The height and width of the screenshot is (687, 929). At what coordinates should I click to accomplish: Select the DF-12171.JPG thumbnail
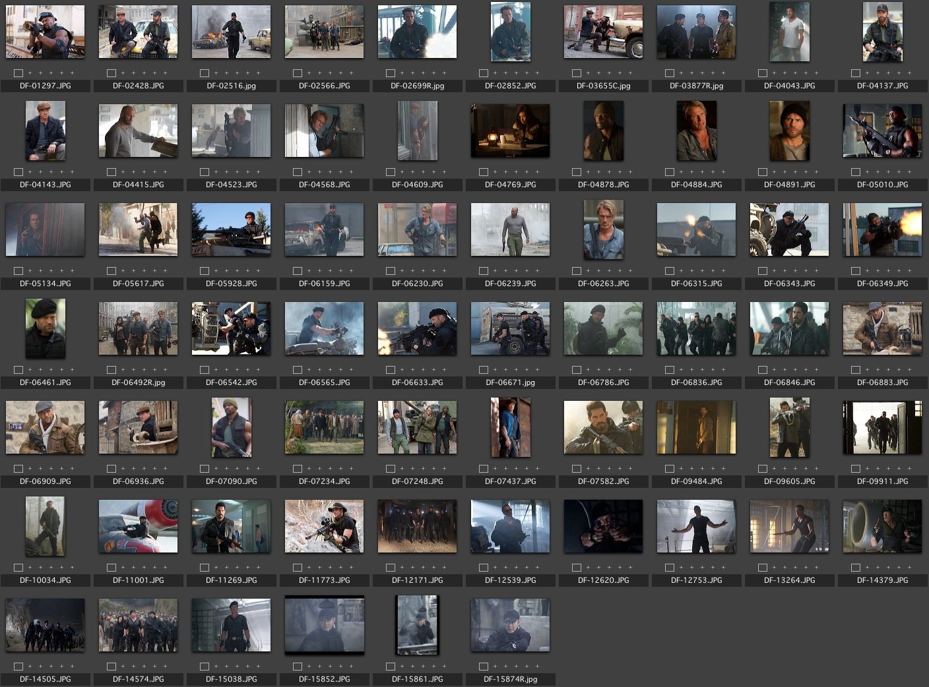tap(417, 526)
